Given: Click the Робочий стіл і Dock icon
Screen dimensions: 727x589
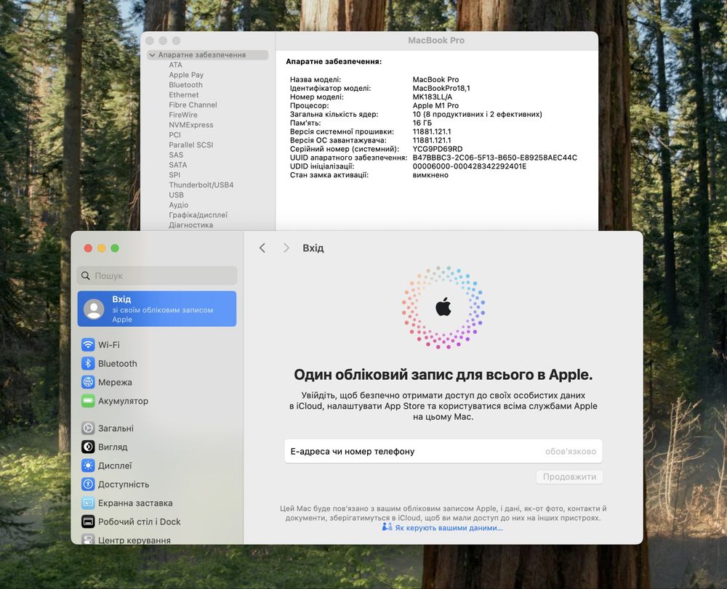Looking at the screenshot, I should point(88,521).
